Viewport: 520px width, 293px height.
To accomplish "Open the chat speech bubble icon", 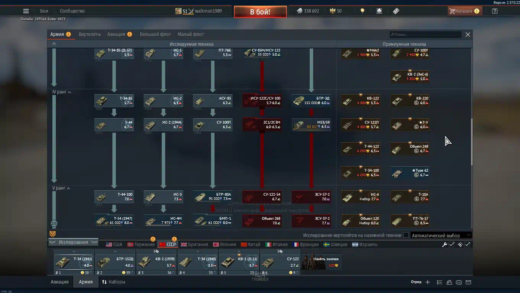I will click(459, 282).
